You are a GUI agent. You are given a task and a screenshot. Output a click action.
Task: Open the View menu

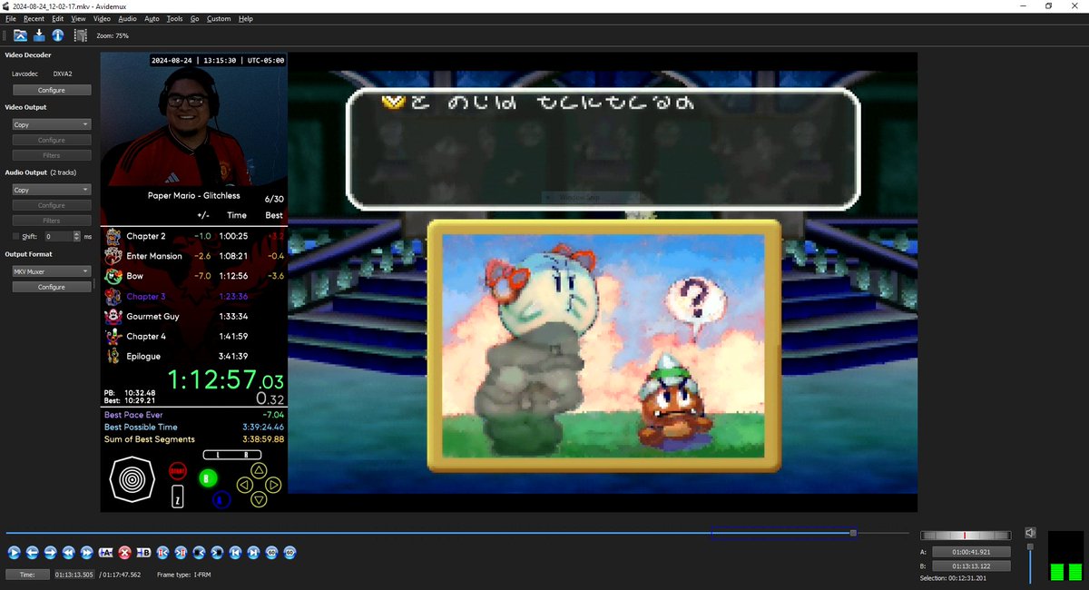[x=79, y=18]
